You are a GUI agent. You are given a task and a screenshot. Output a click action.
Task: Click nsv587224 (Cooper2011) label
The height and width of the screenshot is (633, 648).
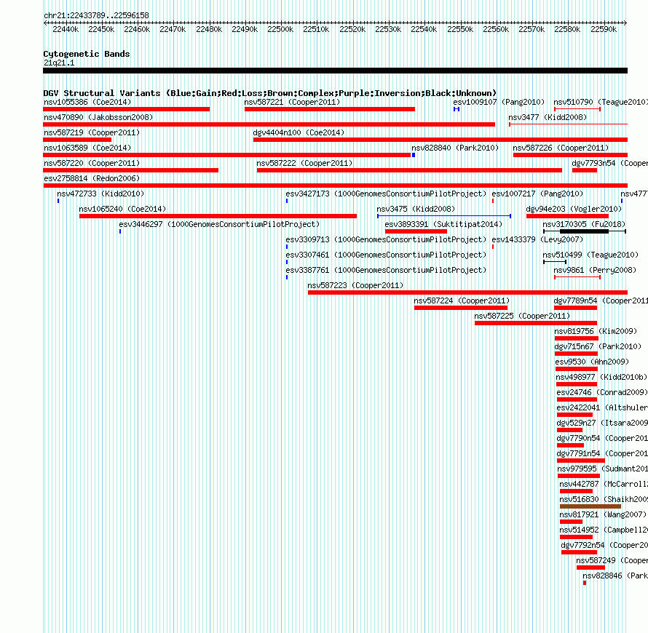pos(462,300)
